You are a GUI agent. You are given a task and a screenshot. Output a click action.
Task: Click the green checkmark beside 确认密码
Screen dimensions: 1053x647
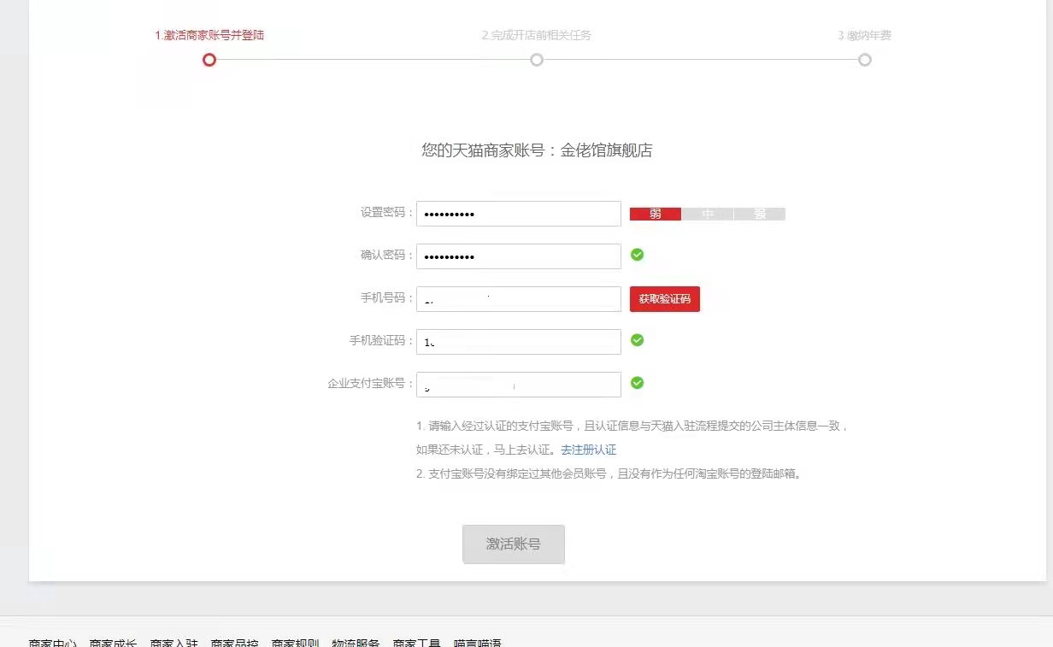(637, 255)
